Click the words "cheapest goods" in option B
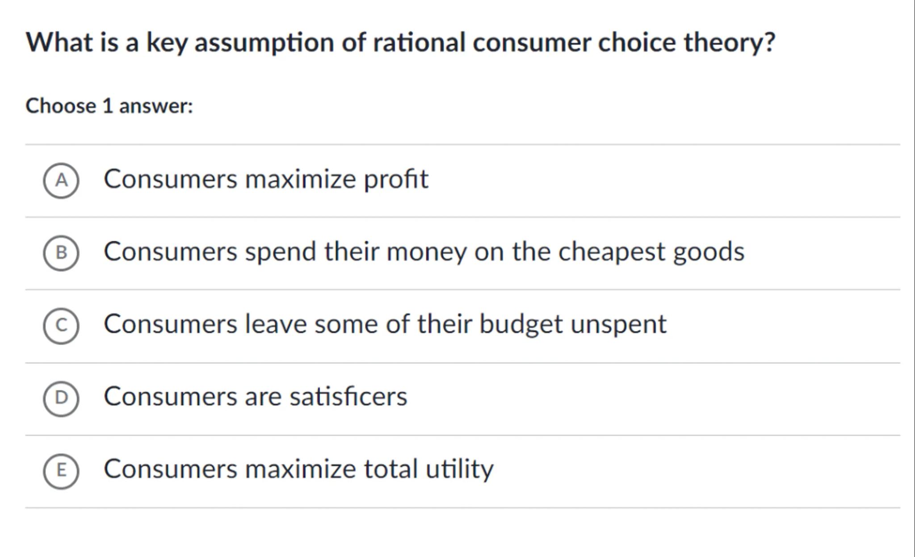 click(651, 251)
